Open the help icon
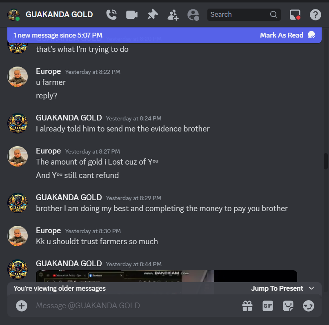The image size is (329, 325). point(316,15)
